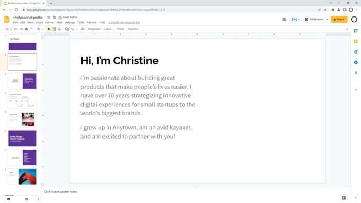Image resolution: width=361 pixels, height=203 pixels.
Task: Move document using the folder icon
Action: (54, 17)
